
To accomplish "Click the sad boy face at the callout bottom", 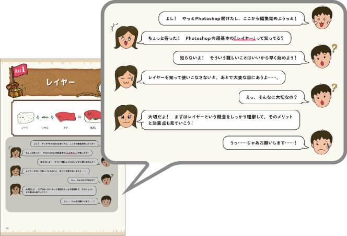I will pos(321,142).
